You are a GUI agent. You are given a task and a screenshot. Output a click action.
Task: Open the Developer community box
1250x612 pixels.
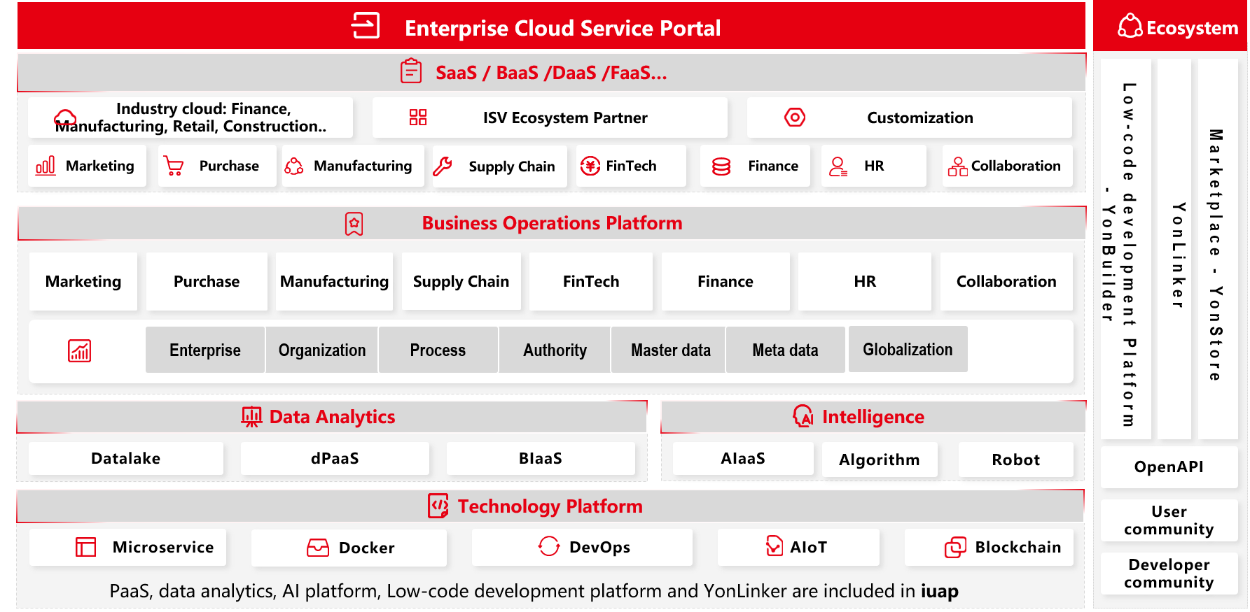coord(1169,574)
